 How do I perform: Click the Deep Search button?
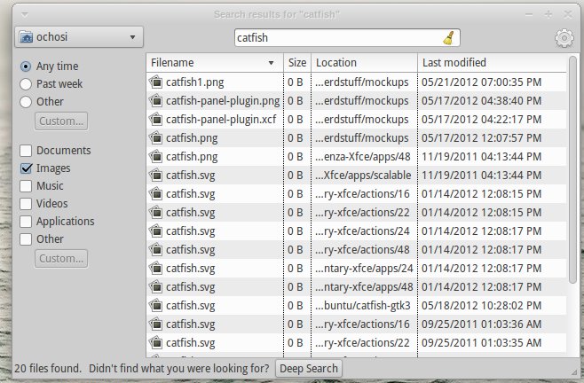[309, 369]
